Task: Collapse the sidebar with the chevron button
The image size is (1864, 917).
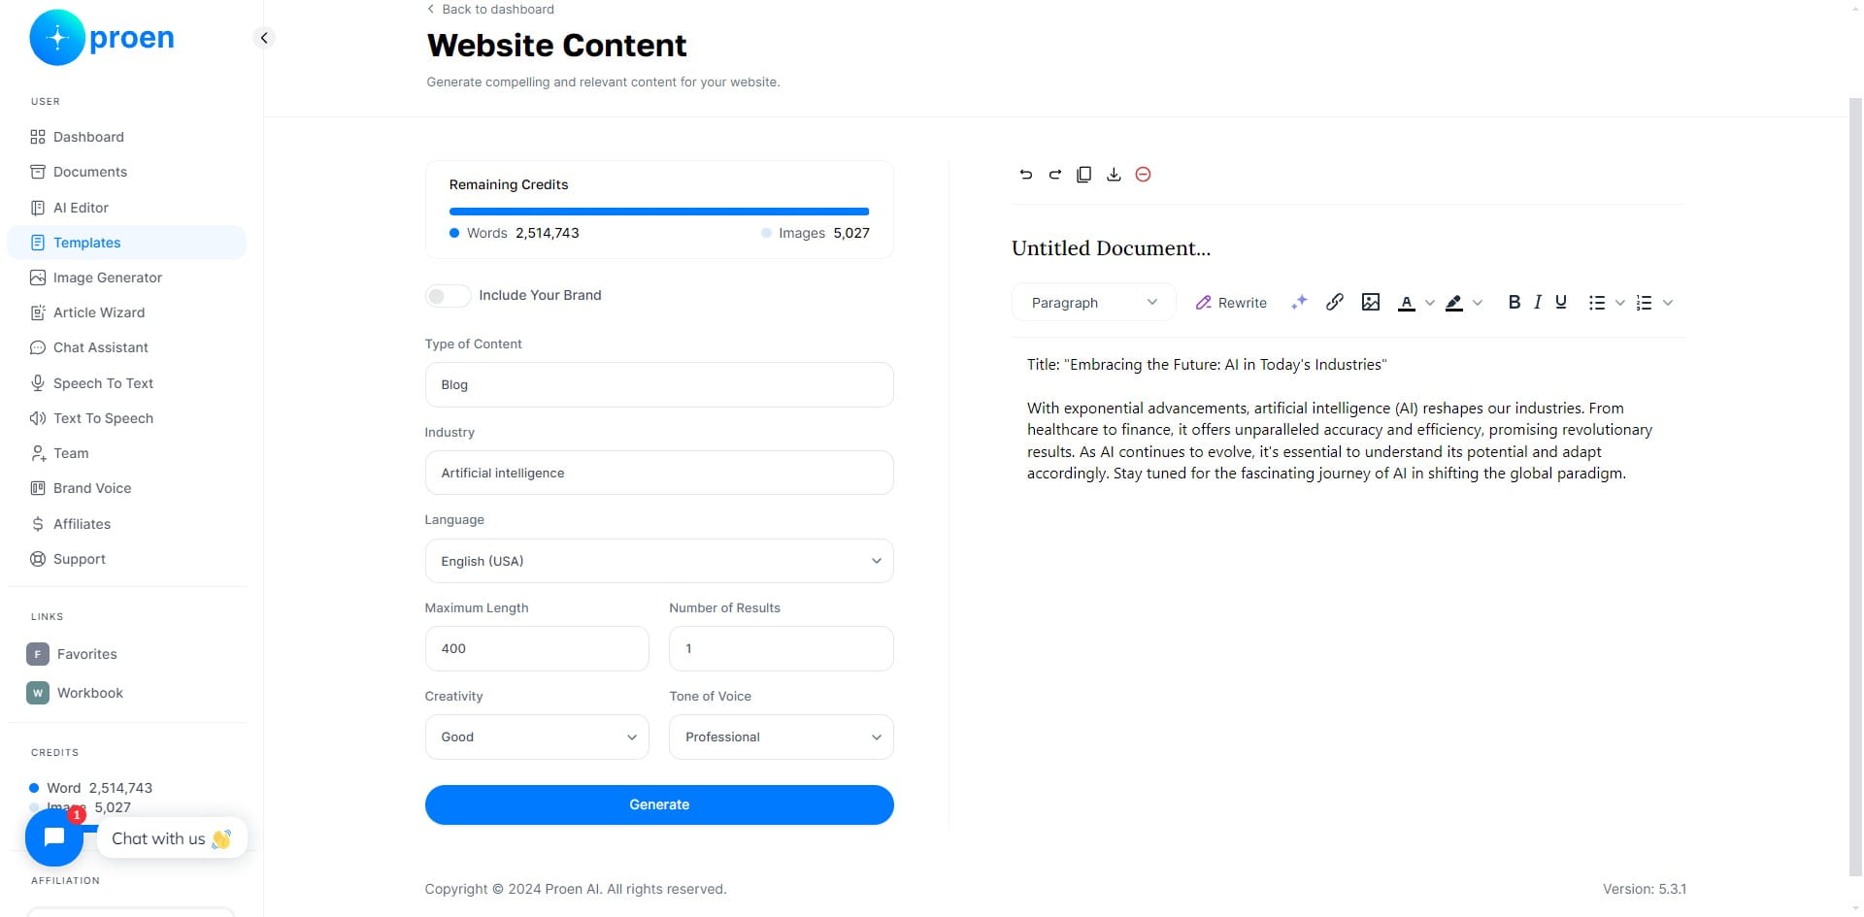Action: pyautogui.click(x=264, y=38)
